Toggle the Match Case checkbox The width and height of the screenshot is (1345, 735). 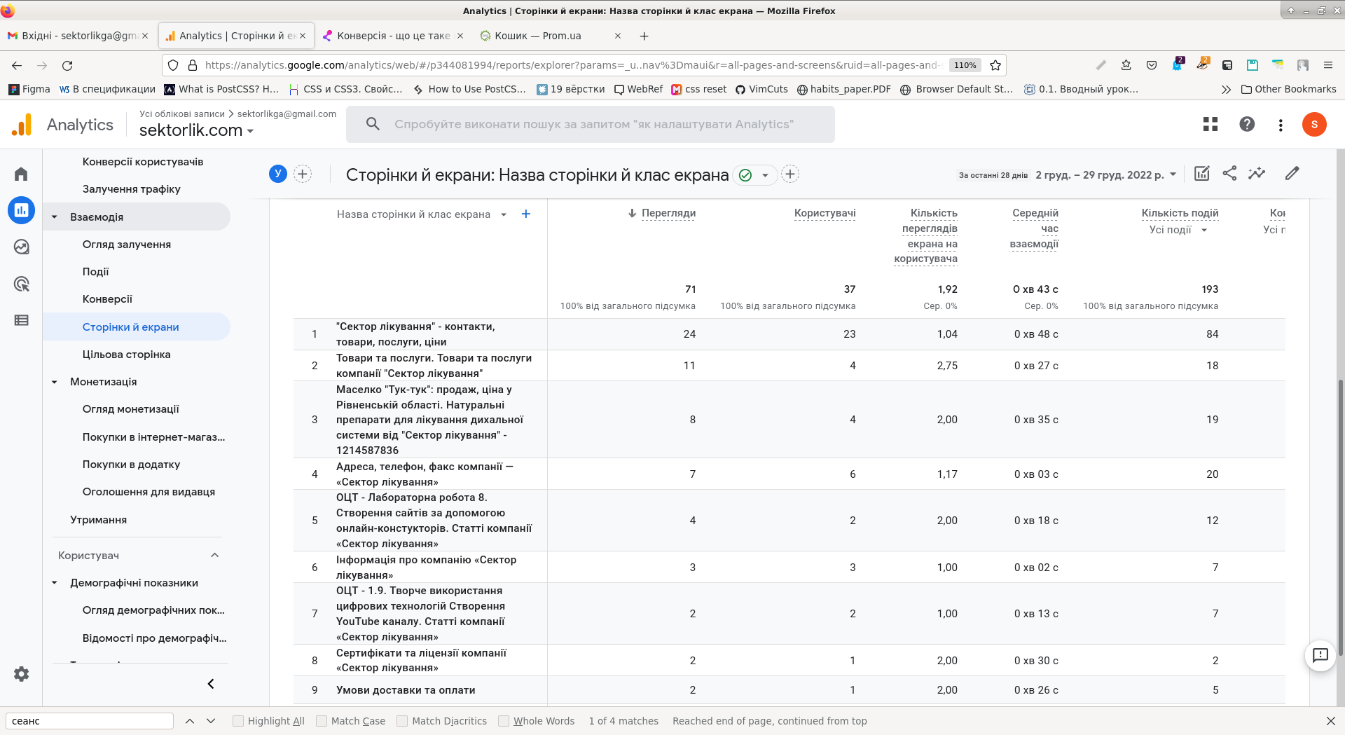pos(322,721)
